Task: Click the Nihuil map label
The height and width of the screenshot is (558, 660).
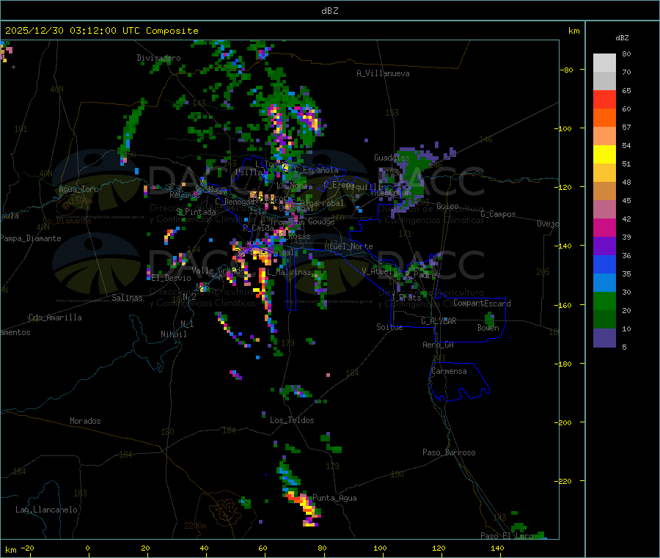Action: click(173, 334)
